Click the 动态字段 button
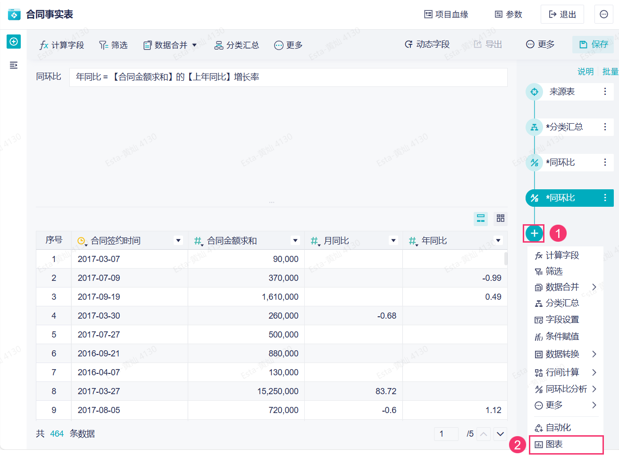This screenshot has height=456, width=619. 427,44
